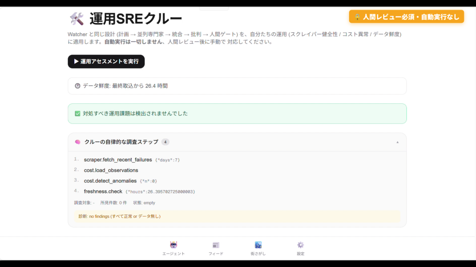Screen dimensions: 476x267
Task: Run 運用アセスメントを実行 button
Action: [106, 62]
